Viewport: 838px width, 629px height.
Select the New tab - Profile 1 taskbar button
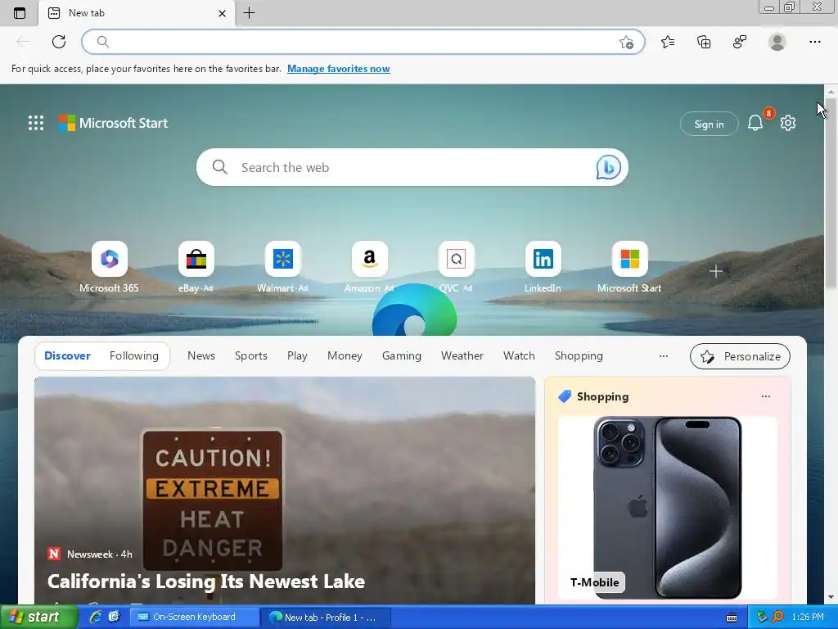325,618
